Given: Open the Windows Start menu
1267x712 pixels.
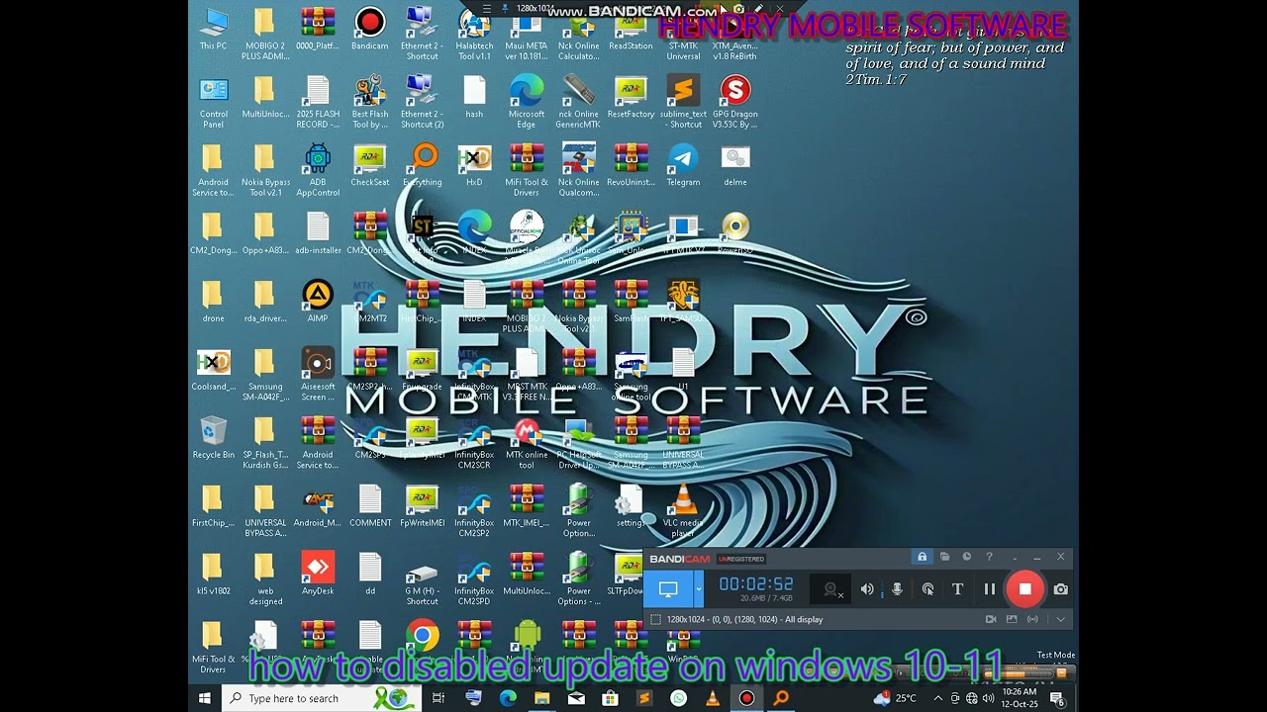Looking at the screenshot, I should click(205, 698).
